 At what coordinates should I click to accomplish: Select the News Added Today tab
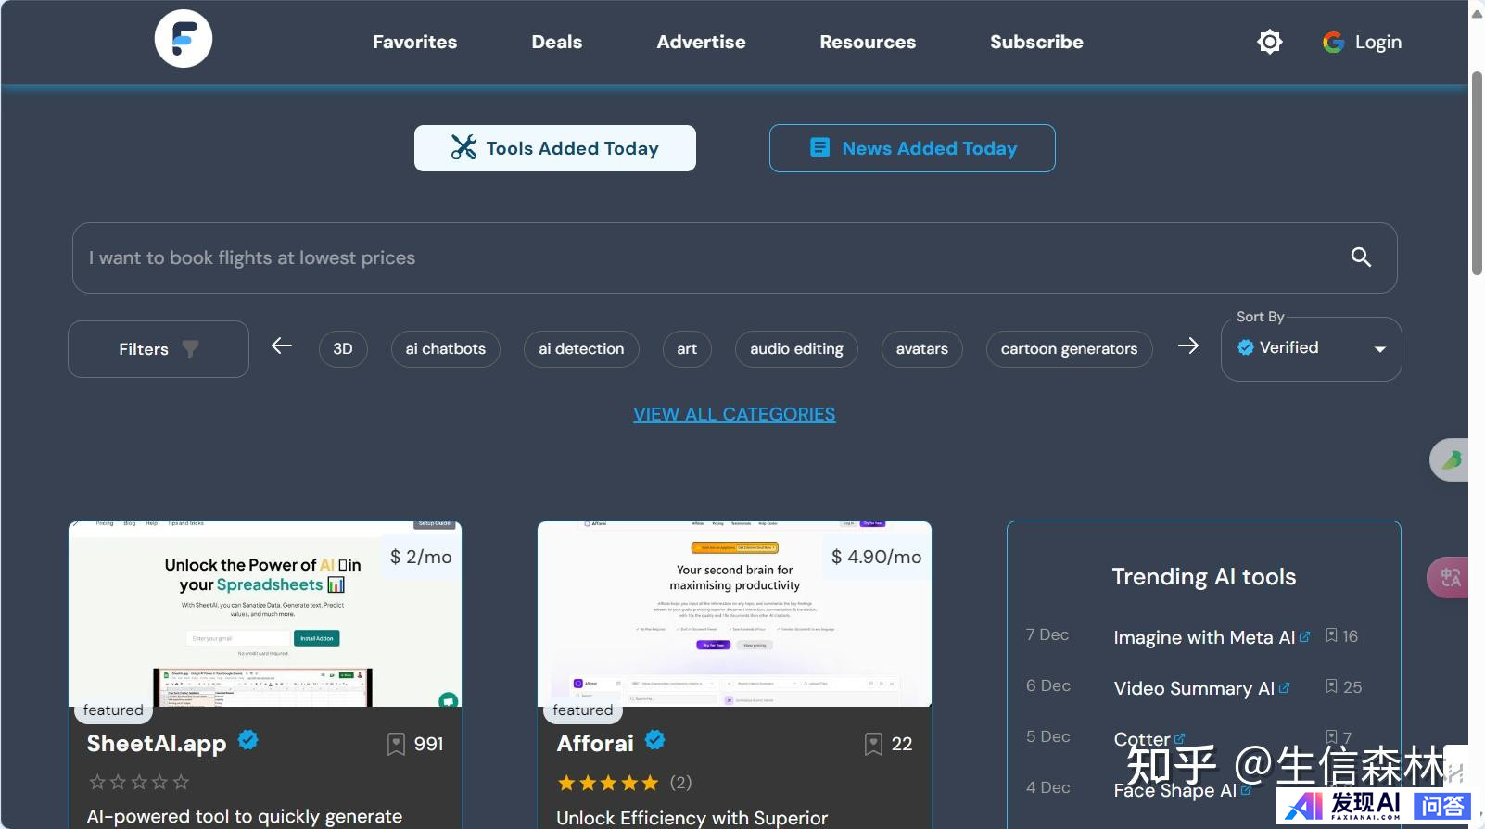point(912,148)
